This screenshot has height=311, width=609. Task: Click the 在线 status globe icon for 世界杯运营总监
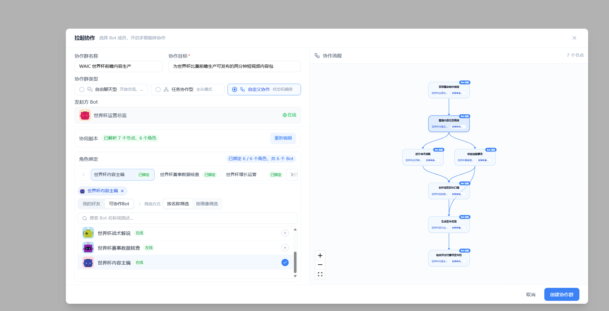point(285,115)
